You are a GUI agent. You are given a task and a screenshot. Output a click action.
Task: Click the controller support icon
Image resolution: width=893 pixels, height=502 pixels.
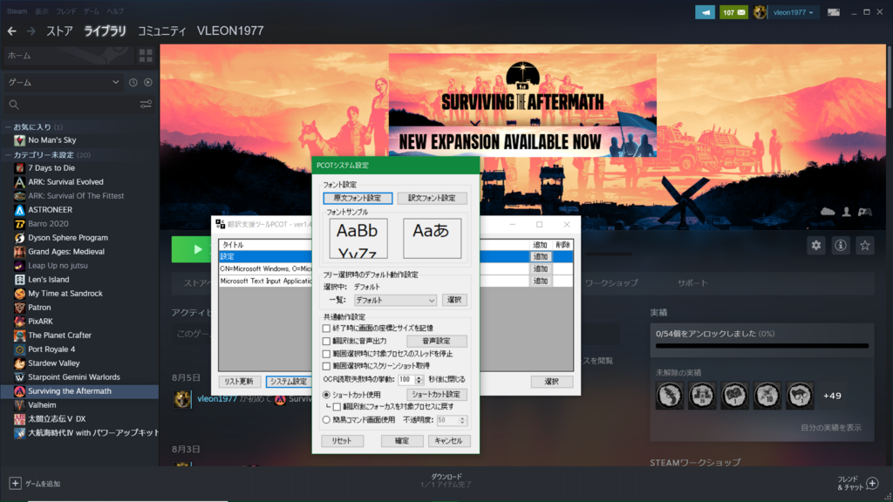[864, 212]
